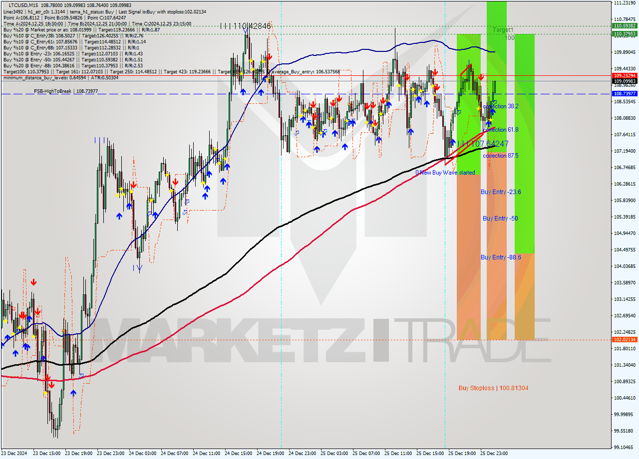Select the FSB-HighToBreak | 108.73977 label
This screenshot has width=639, height=459.
pyautogui.click(x=66, y=91)
